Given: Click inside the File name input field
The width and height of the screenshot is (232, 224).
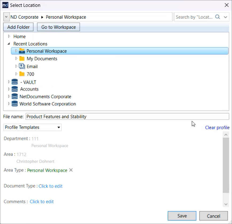Looking at the screenshot, I should coord(107,116).
